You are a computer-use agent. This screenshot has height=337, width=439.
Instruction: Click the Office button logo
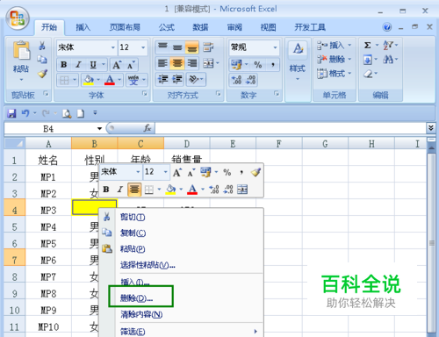point(18,18)
